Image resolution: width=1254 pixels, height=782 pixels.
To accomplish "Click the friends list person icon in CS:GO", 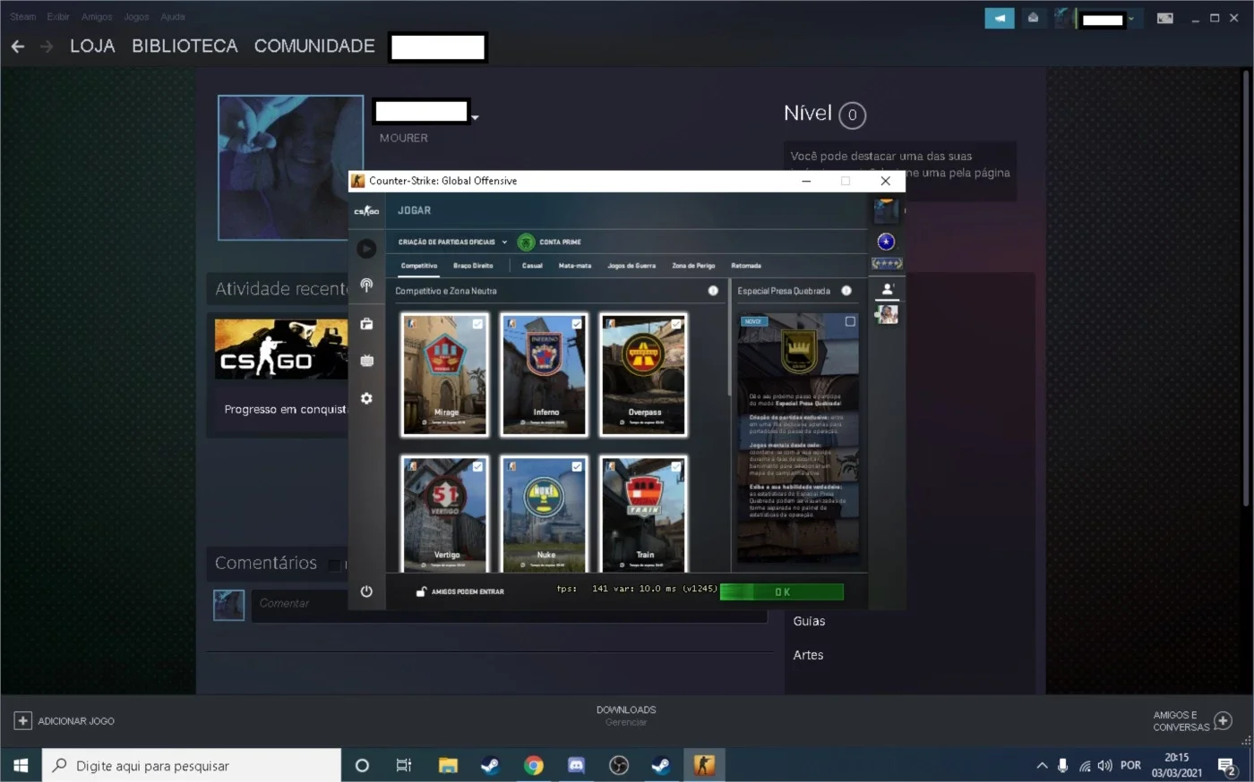I will point(887,289).
